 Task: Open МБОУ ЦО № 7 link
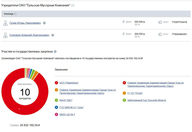67,114
